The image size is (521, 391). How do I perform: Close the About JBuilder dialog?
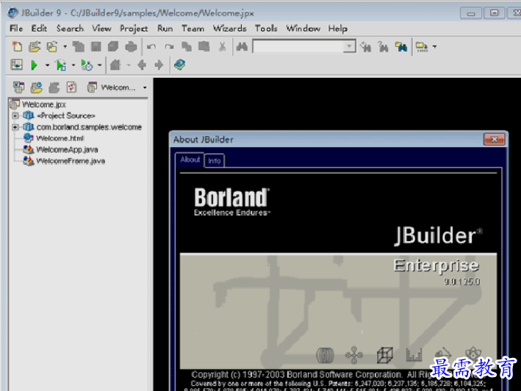pos(494,139)
